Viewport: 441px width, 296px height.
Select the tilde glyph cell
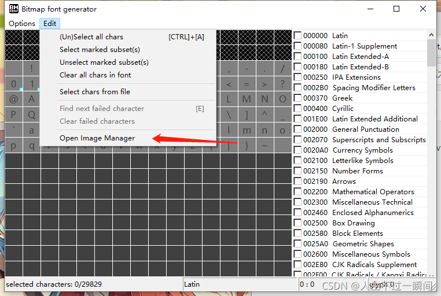tap(264, 145)
